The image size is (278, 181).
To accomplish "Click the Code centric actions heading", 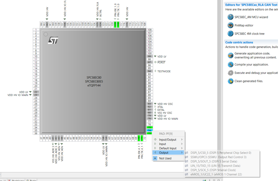I will [x=239, y=42].
